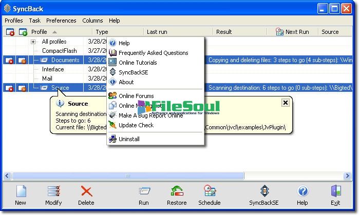Select Make A Bug Report Online

[156, 115]
